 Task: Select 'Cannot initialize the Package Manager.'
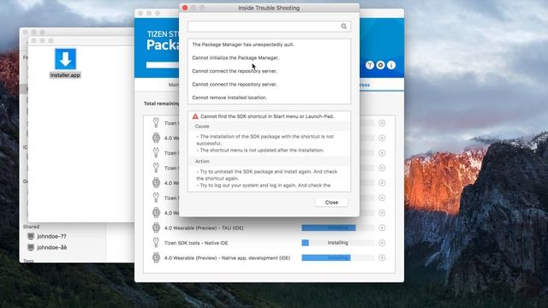pos(235,58)
